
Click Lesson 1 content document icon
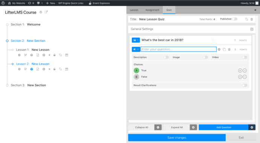click(38, 55)
